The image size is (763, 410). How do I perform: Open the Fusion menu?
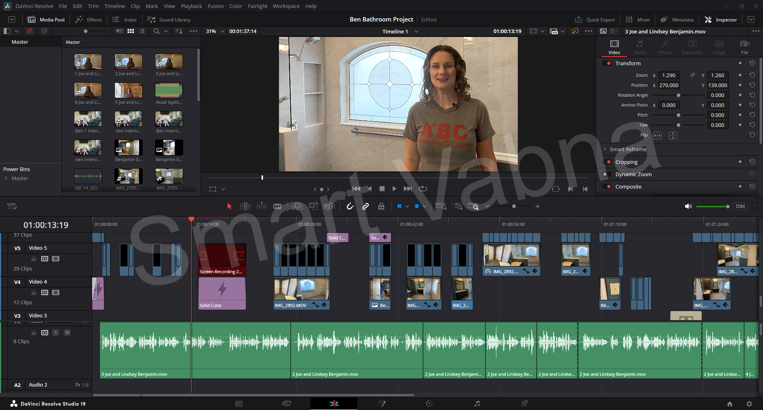(215, 6)
